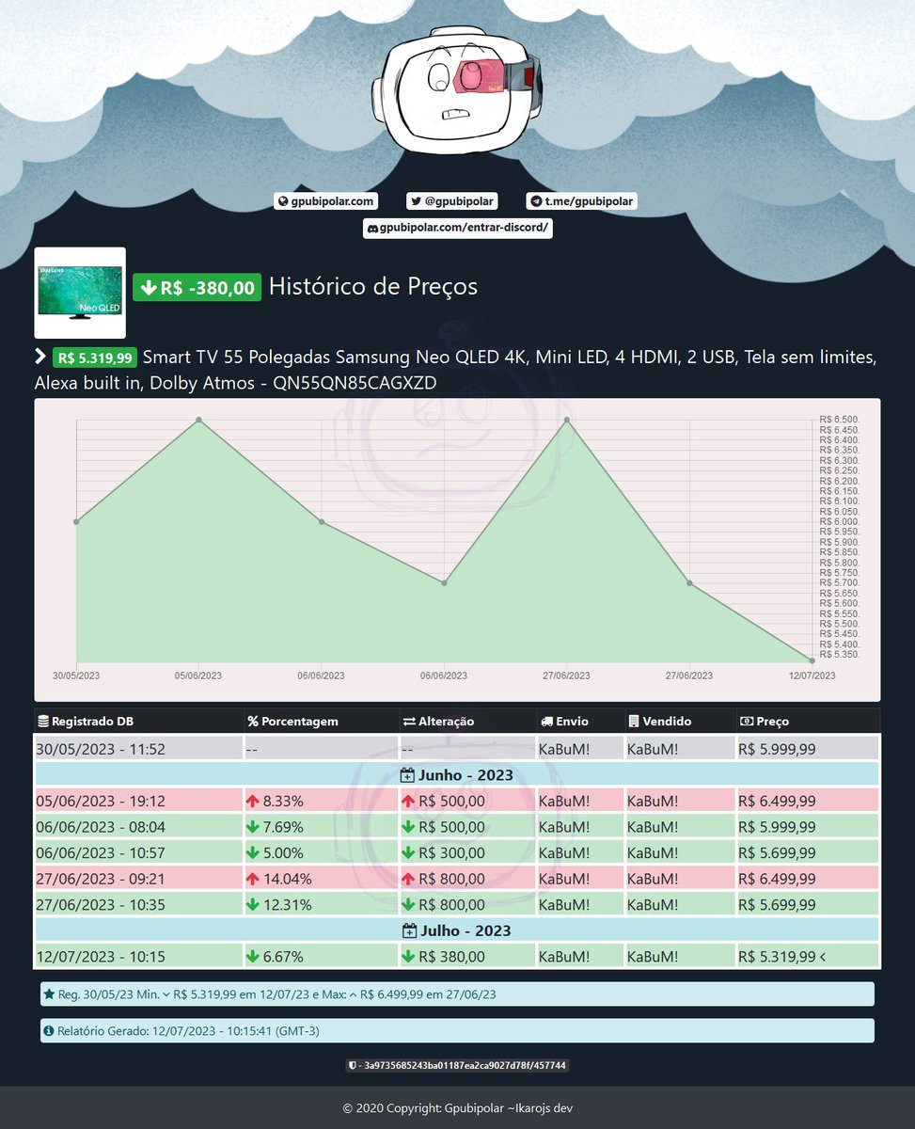
Task: Click the 05/06/2023 - 19:12 date cell
Action: click(138, 802)
